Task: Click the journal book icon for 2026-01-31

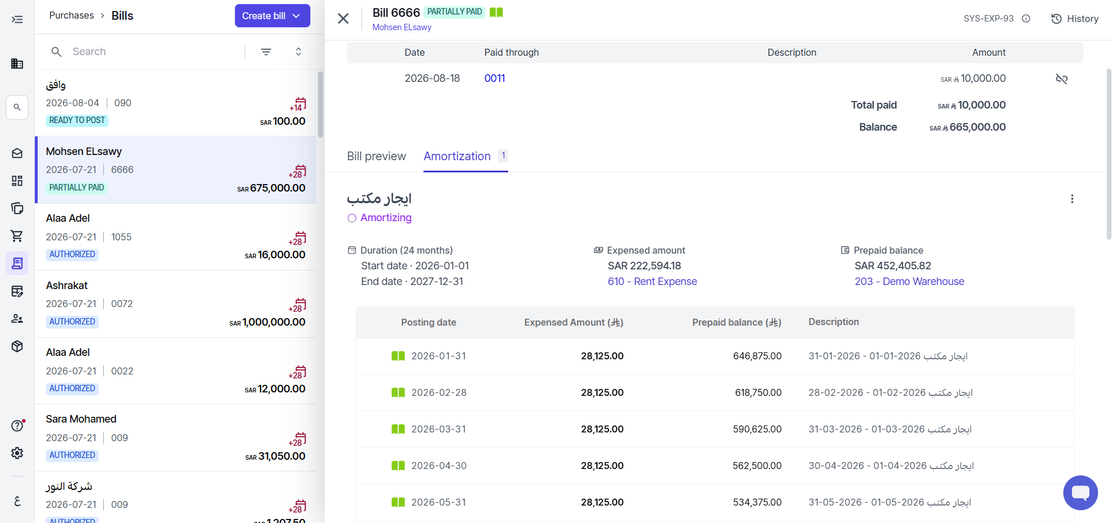Action: coord(398,356)
